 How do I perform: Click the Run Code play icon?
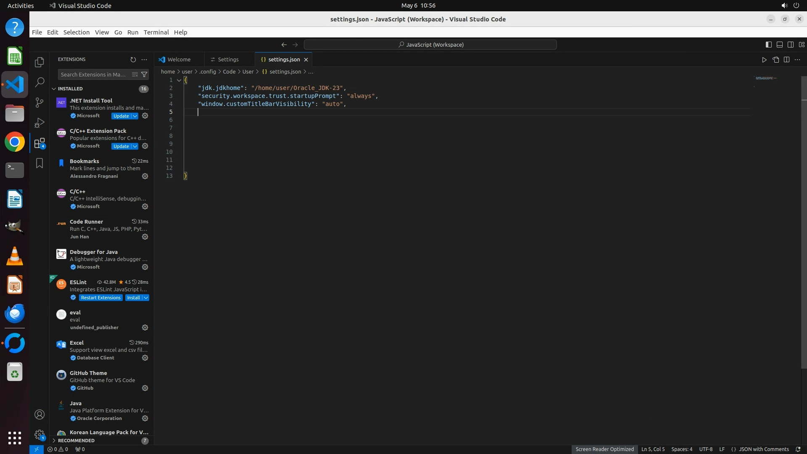[x=764, y=60]
